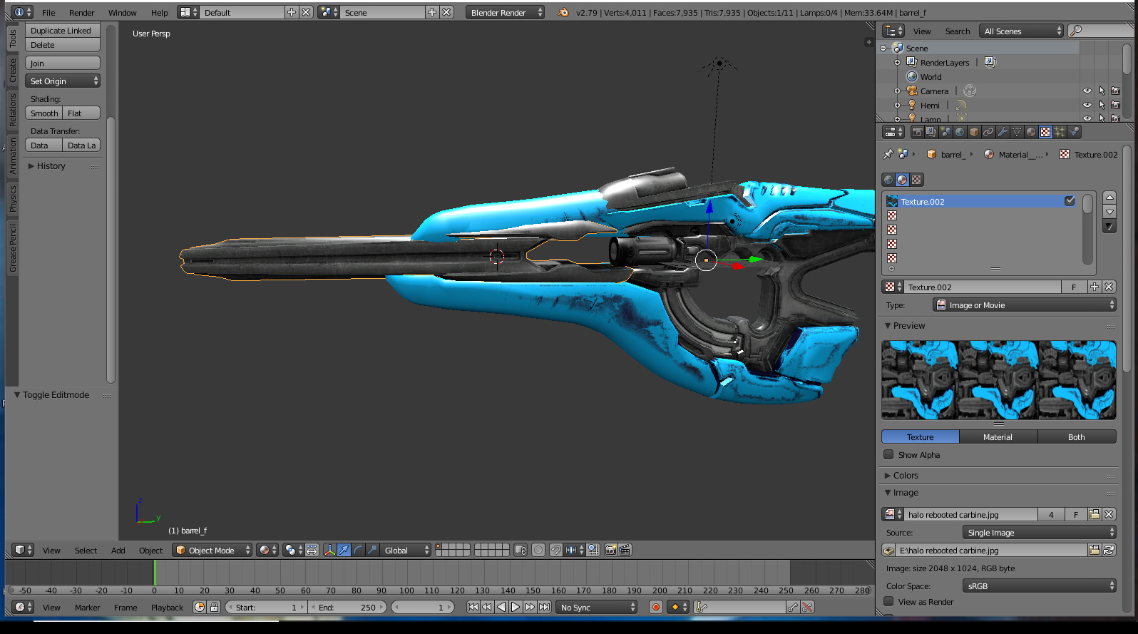Click the auto keyframe record button
Viewport: 1138px width, 634px height.
[x=656, y=607]
